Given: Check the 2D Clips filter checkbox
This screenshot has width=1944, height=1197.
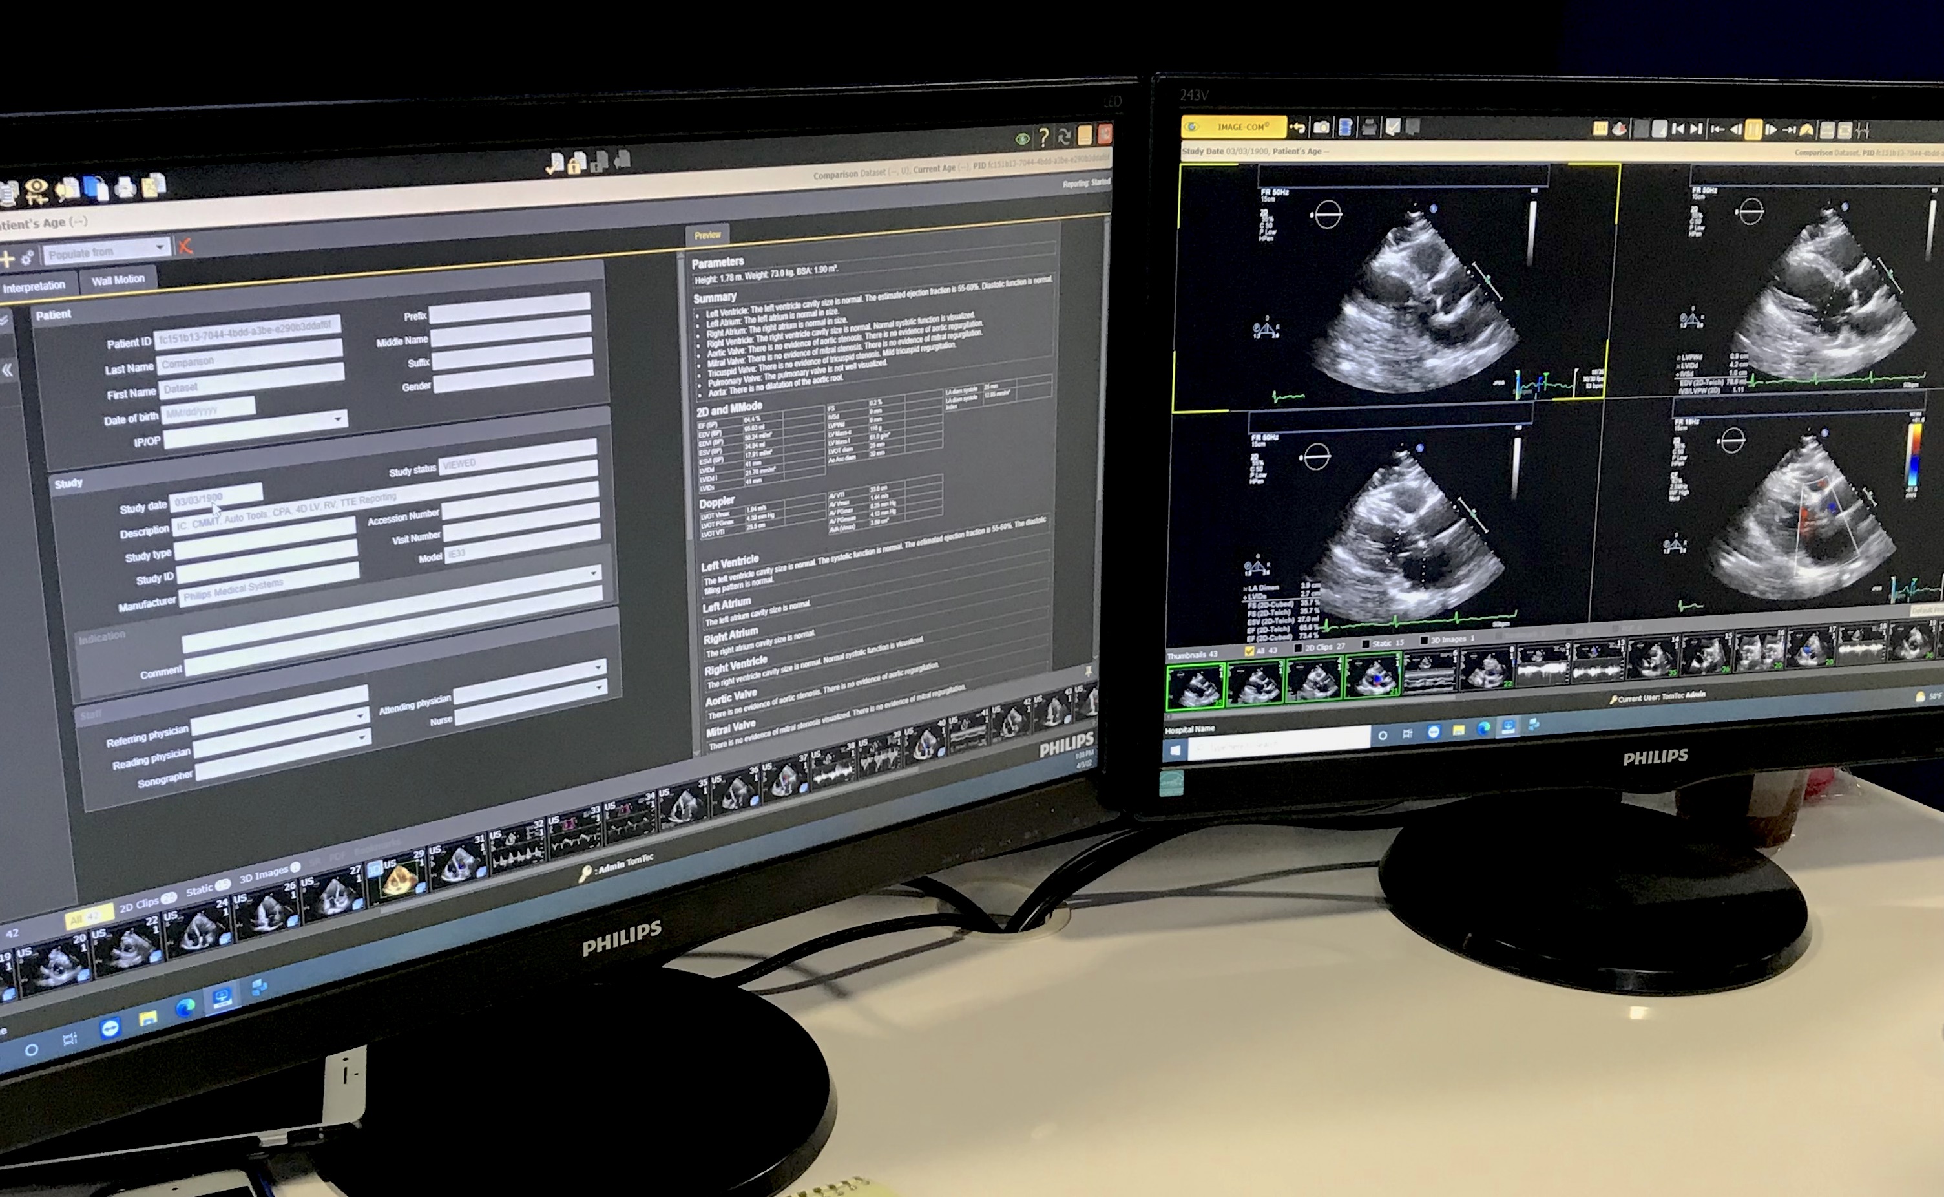Looking at the screenshot, I should tap(1297, 648).
